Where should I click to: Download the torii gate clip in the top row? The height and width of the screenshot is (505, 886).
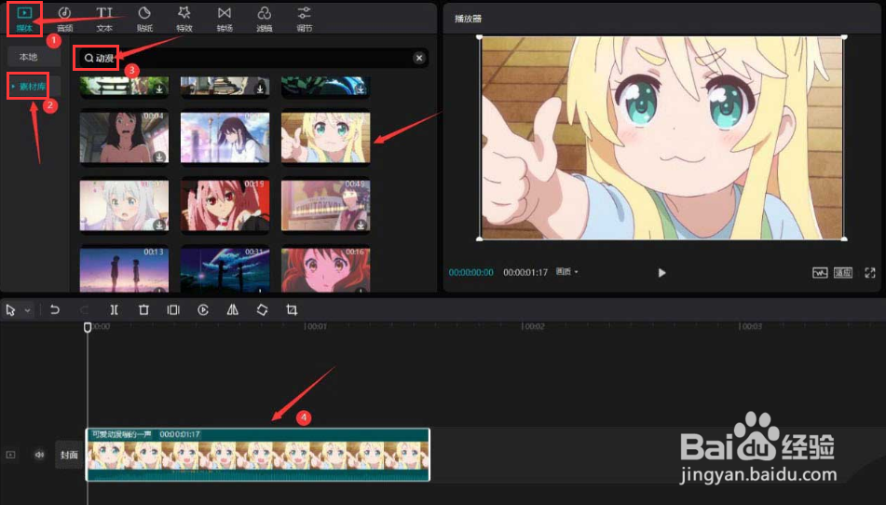159,89
